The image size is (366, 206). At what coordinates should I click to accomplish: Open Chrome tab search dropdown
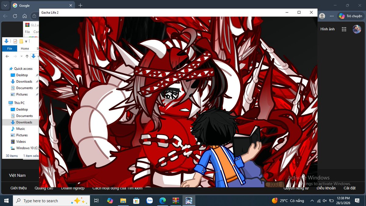(x=5, y=5)
